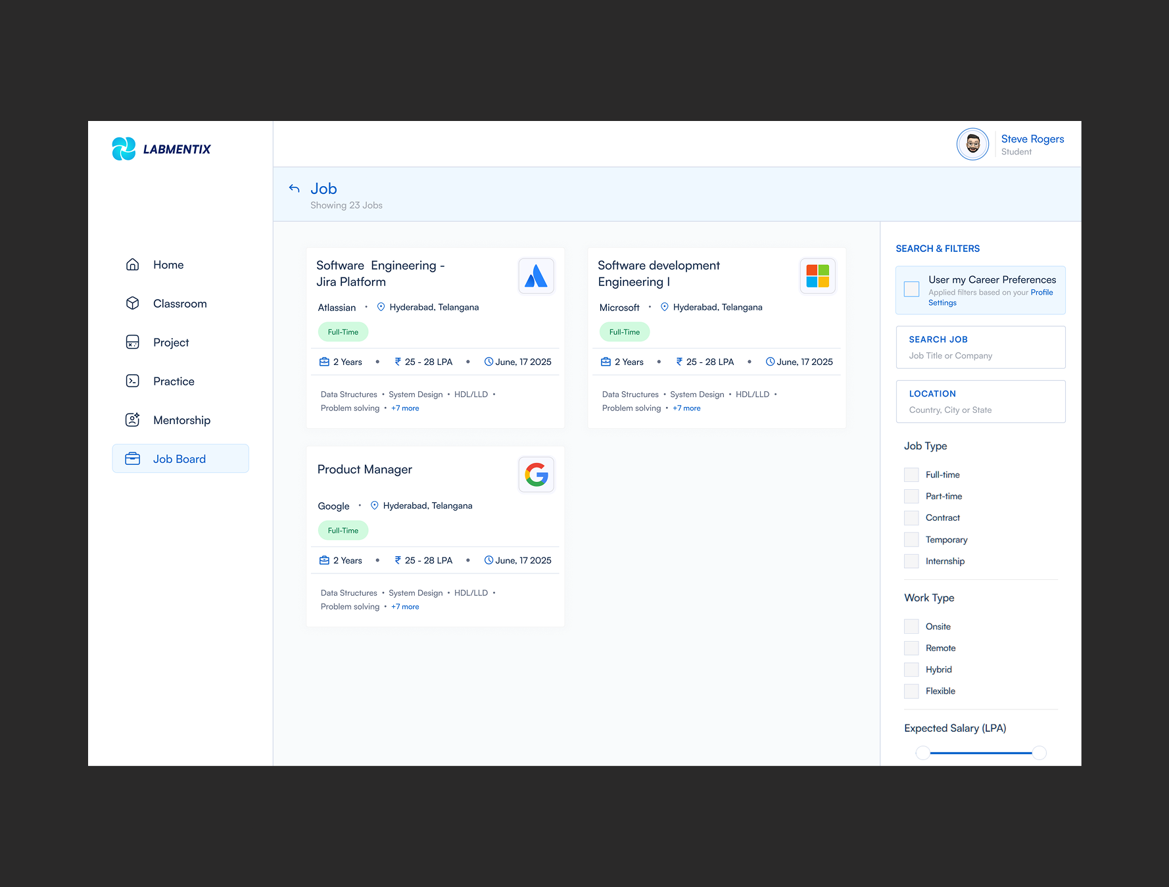Show +7 more skills on Atlassian card
Viewport: 1169px width, 887px height.
pos(405,408)
